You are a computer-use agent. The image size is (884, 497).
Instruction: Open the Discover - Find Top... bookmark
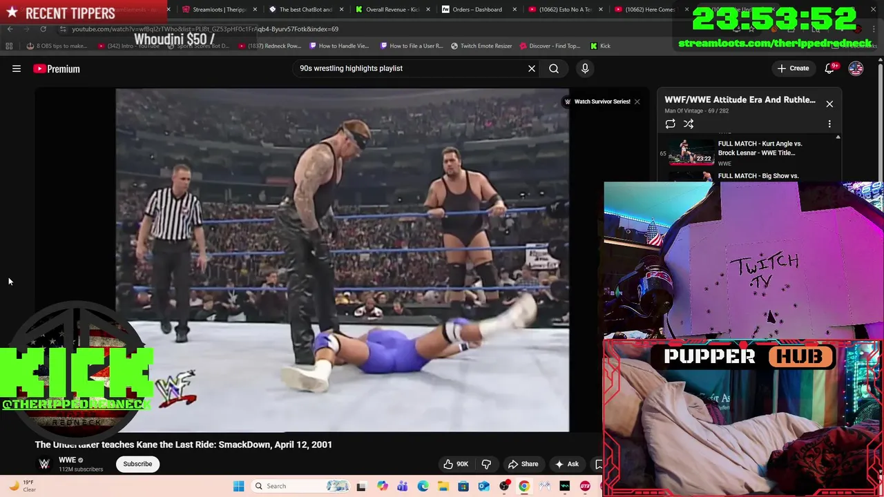[550, 46]
